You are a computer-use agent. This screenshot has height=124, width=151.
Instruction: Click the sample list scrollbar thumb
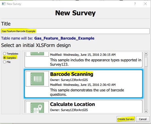click(146, 62)
